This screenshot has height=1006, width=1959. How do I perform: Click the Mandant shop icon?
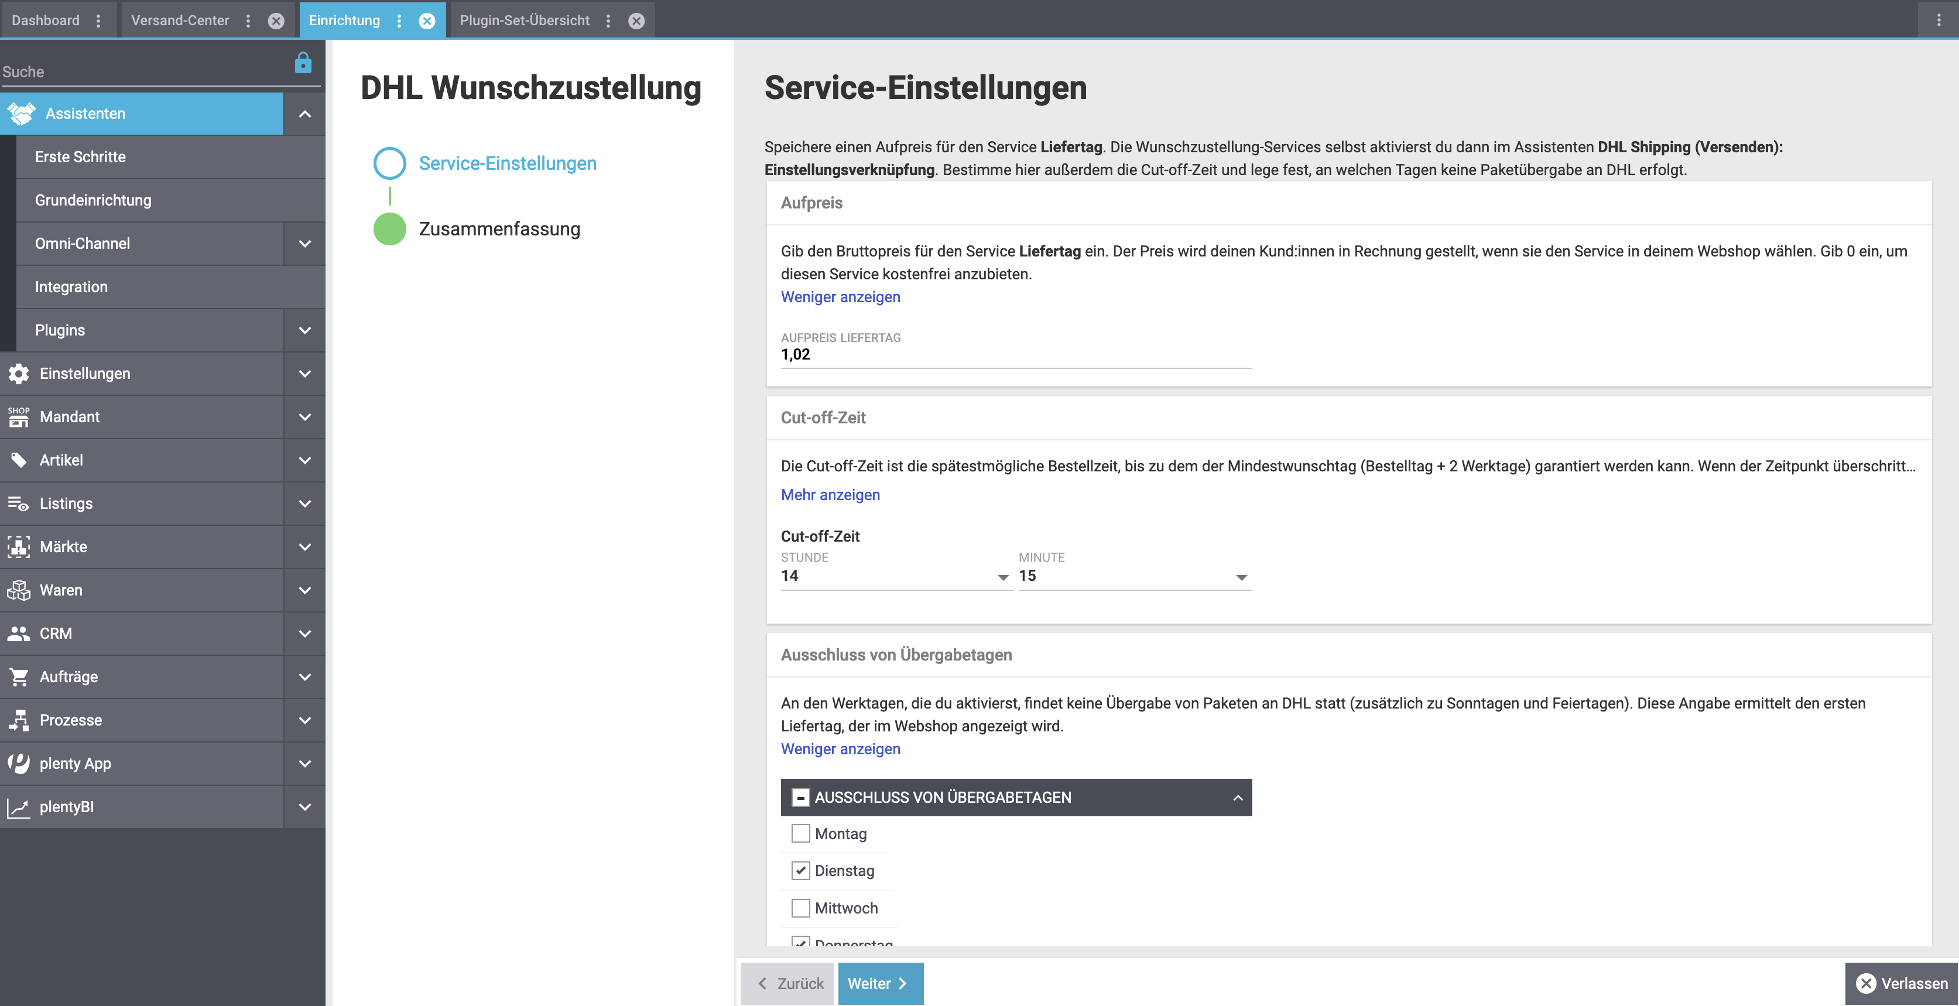[19, 417]
